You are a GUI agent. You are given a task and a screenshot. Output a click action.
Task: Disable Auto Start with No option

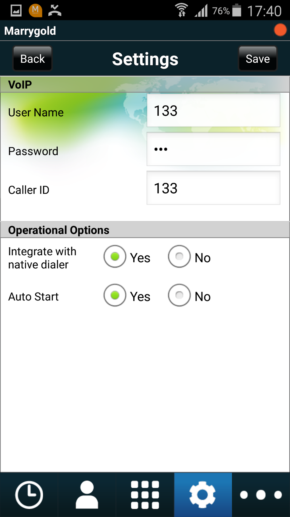pyautogui.click(x=179, y=295)
